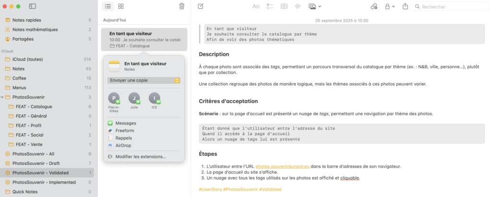This screenshot has height=197, width=491.
Task: Click the collaboration link icon
Action: [374, 7]
